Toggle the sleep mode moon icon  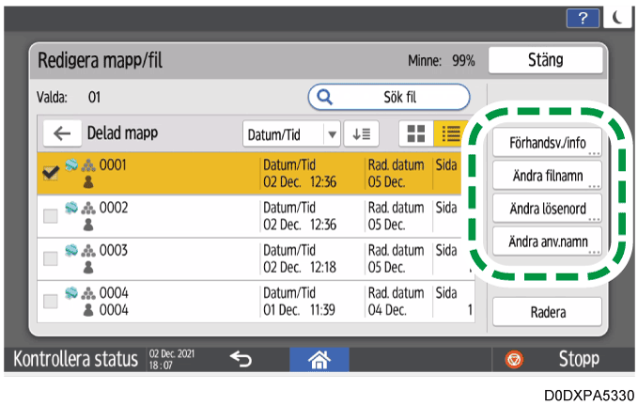point(616,16)
